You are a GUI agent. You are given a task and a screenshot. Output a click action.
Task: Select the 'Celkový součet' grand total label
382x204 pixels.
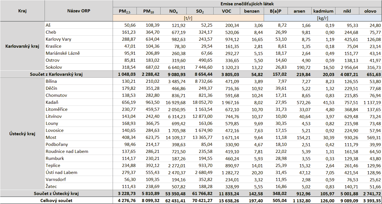click(56, 201)
